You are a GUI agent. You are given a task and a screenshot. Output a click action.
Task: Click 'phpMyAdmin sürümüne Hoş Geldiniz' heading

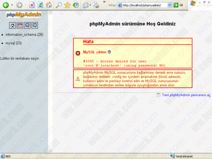pyautogui.click(x=132, y=24)
